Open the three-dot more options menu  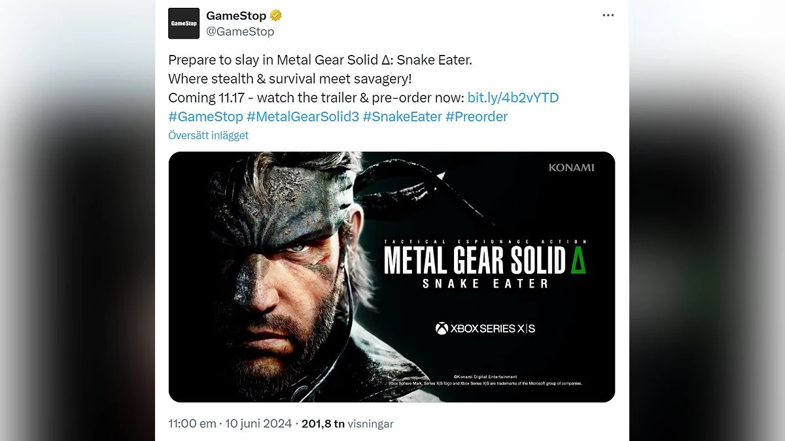[x=608, y=15]
